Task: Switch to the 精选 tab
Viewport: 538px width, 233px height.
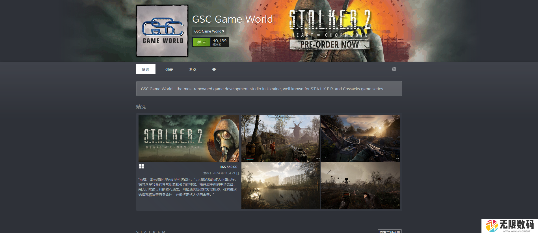Action: coord(146,69)
